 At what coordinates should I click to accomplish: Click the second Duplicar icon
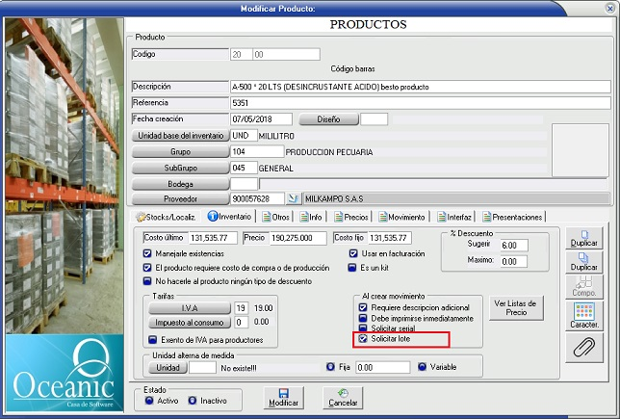[582, 261]
